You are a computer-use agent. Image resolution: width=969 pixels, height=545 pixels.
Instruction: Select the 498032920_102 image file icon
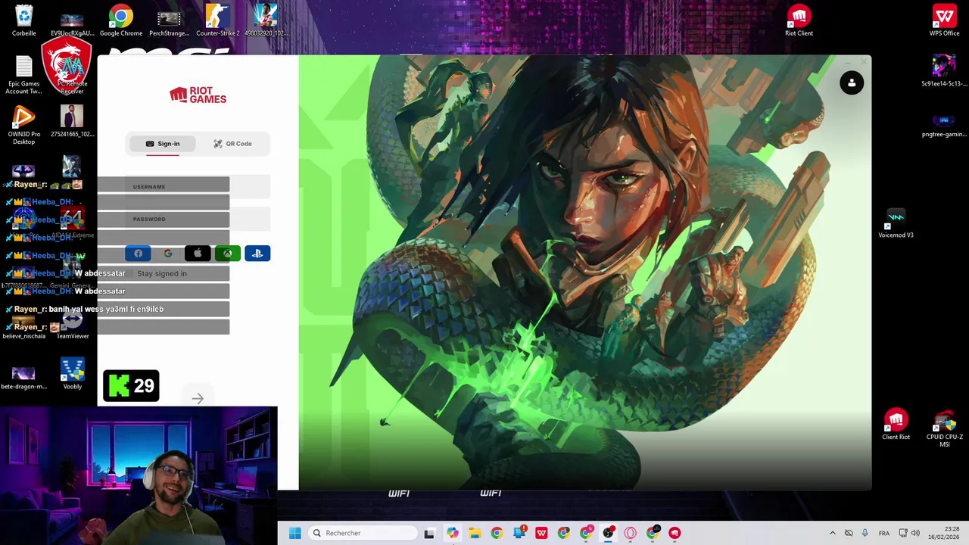click(266, 20)
